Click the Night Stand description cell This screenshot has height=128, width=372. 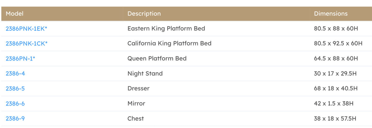[x=145, y=74]
